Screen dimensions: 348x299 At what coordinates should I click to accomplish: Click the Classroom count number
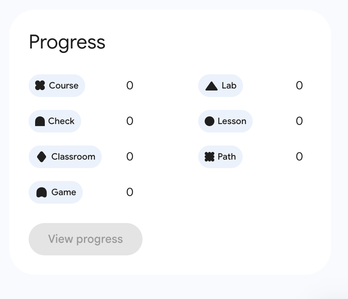click(x=130, y=157)
